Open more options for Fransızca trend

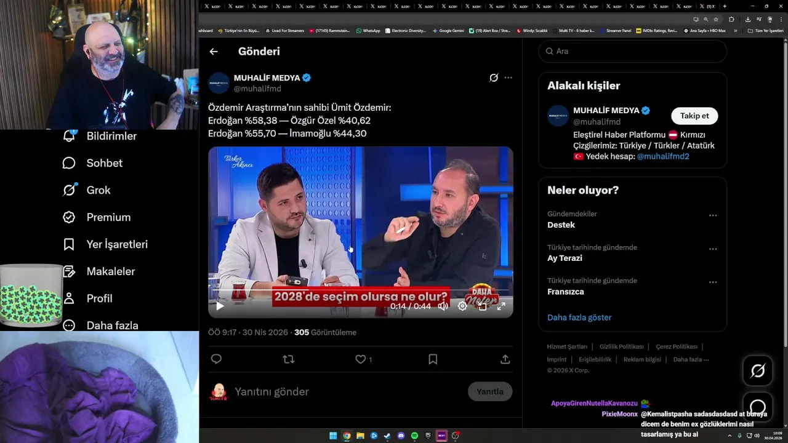click(x=713, y=282)
